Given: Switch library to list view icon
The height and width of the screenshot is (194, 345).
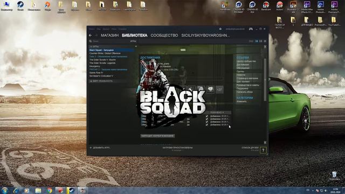Looking at the screenshot, I should (x=261, y=41).
